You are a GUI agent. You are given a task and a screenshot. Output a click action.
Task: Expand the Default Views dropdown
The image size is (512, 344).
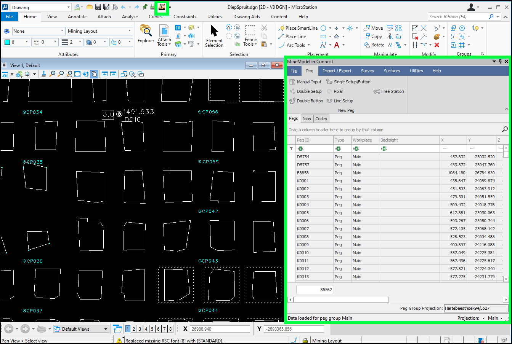pyautogui.click(x=106, y=329)
